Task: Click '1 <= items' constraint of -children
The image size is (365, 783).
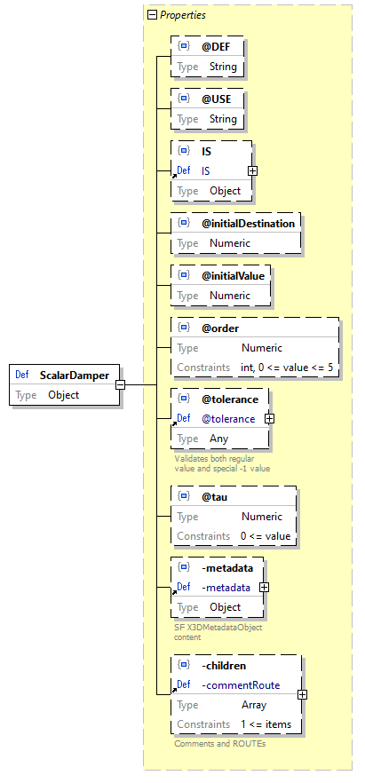Action: 266,724
